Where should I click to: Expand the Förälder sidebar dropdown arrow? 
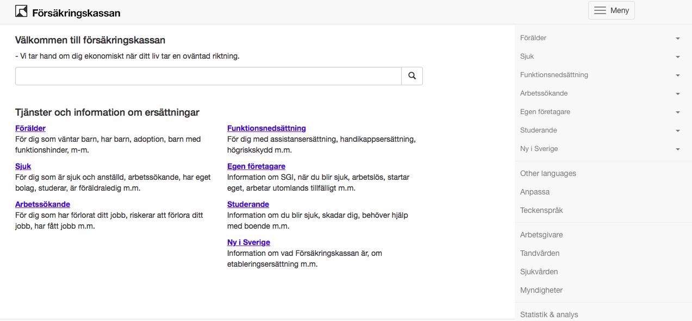677,39
